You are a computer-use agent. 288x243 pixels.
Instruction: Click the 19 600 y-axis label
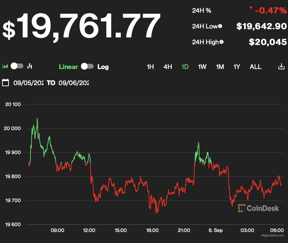click(13, 224)
